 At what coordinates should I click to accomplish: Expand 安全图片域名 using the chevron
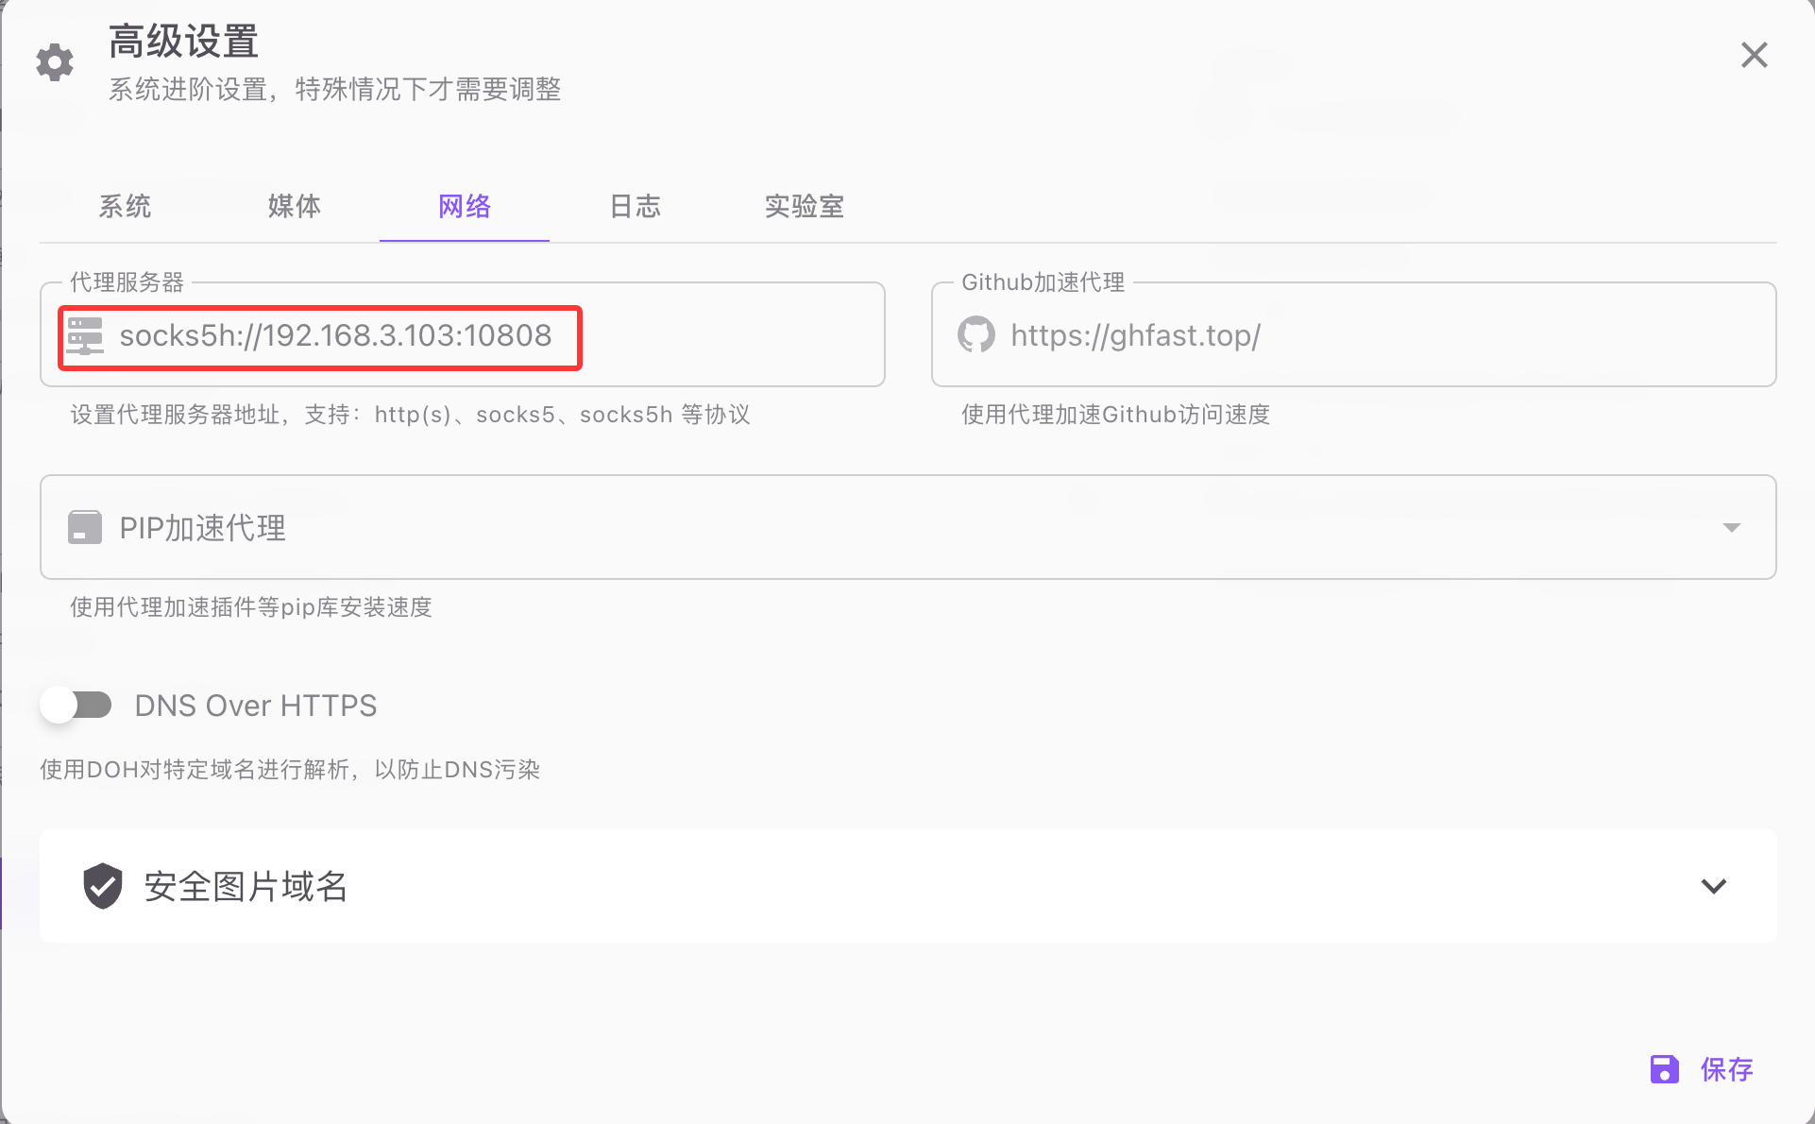pos(1713,886)
